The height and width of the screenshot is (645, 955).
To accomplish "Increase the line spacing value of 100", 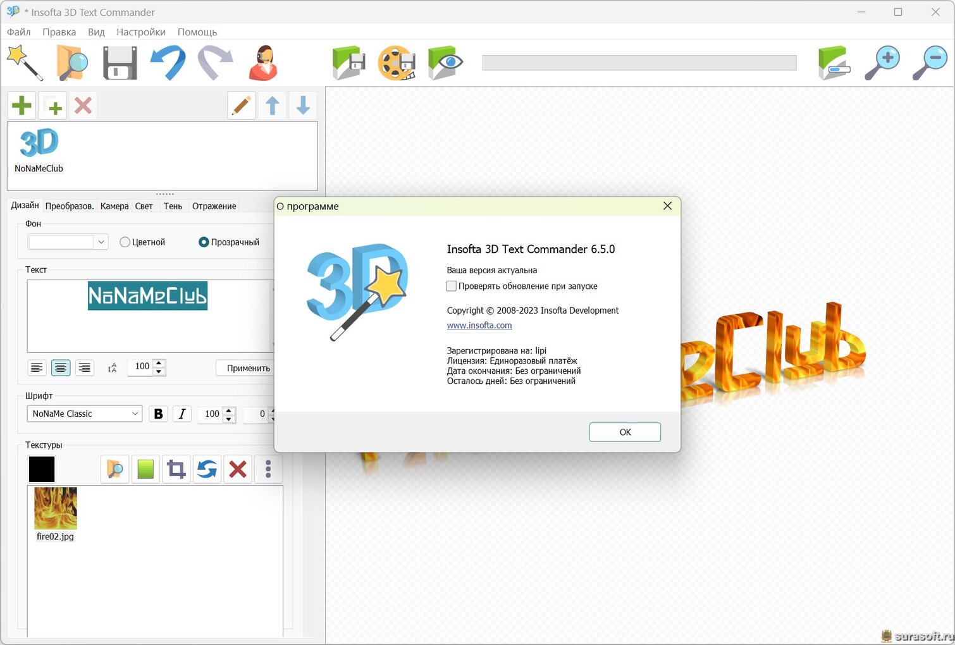I will coord(159,363).
